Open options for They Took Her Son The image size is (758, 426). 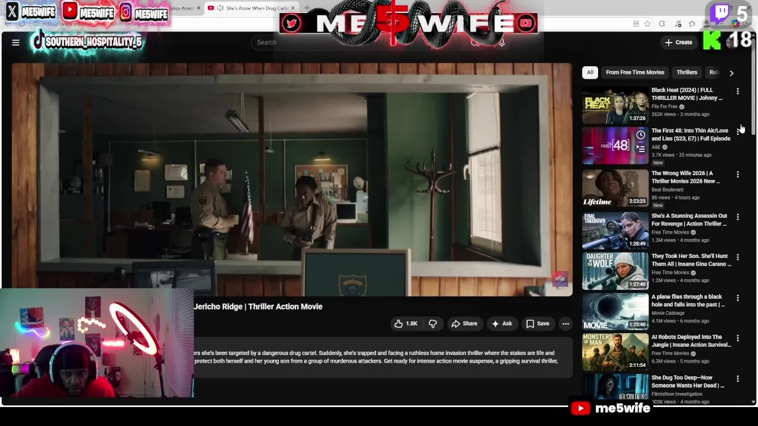pyautogui.click(x=738, y=257)
